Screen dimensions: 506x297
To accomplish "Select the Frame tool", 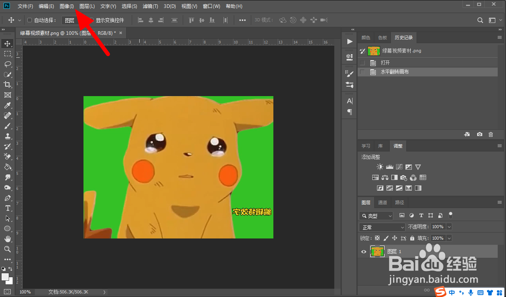I will (8, 95).
